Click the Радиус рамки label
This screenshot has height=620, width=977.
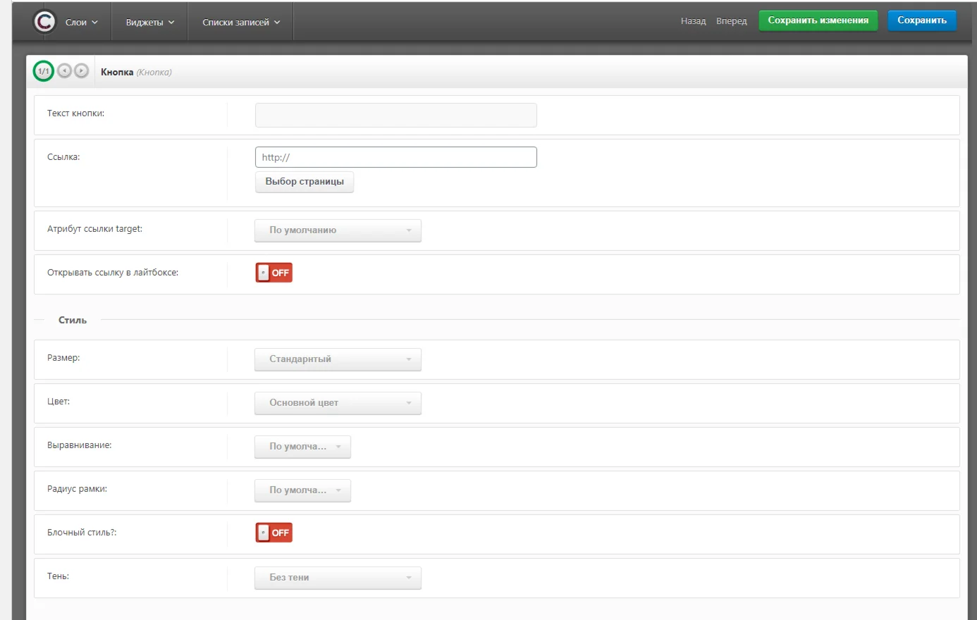click(x=77, y=489)
